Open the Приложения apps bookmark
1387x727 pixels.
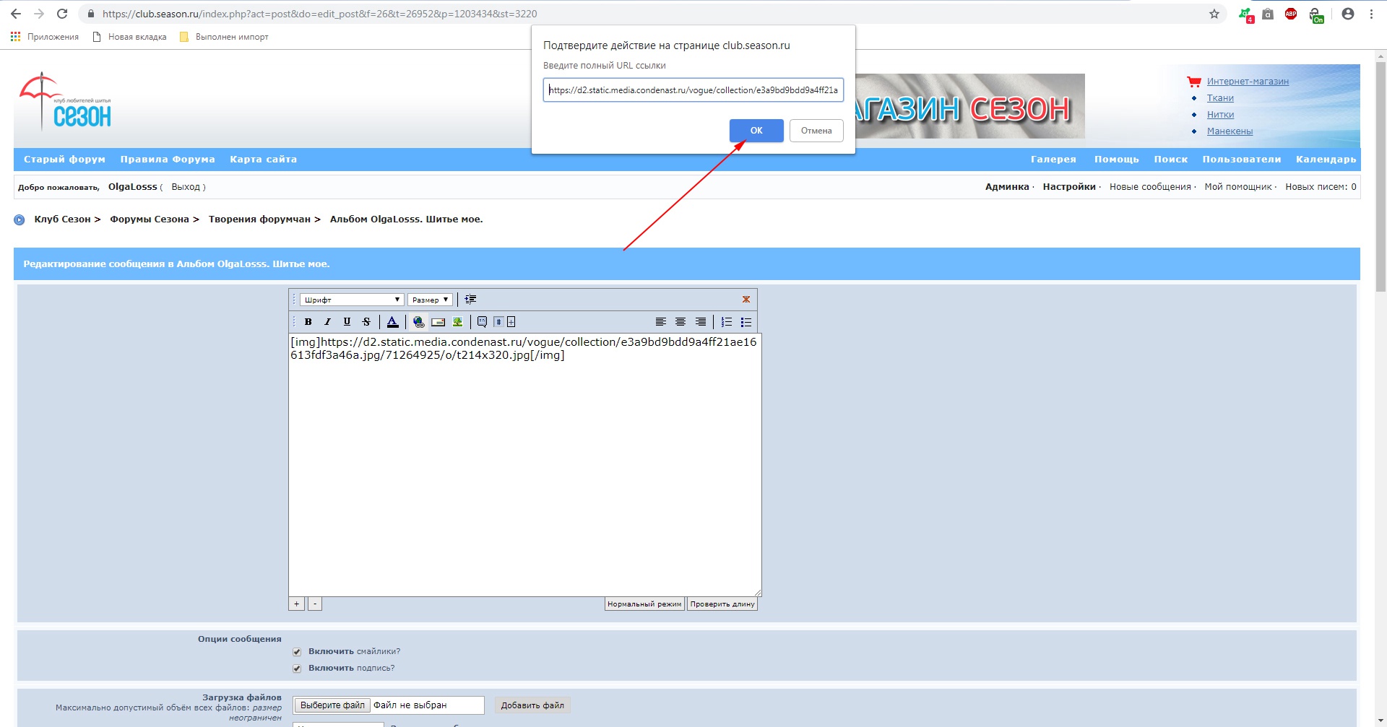(45, 37)
